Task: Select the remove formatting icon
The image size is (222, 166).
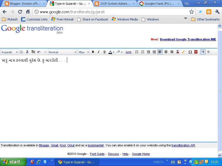Action: [178, 52]
